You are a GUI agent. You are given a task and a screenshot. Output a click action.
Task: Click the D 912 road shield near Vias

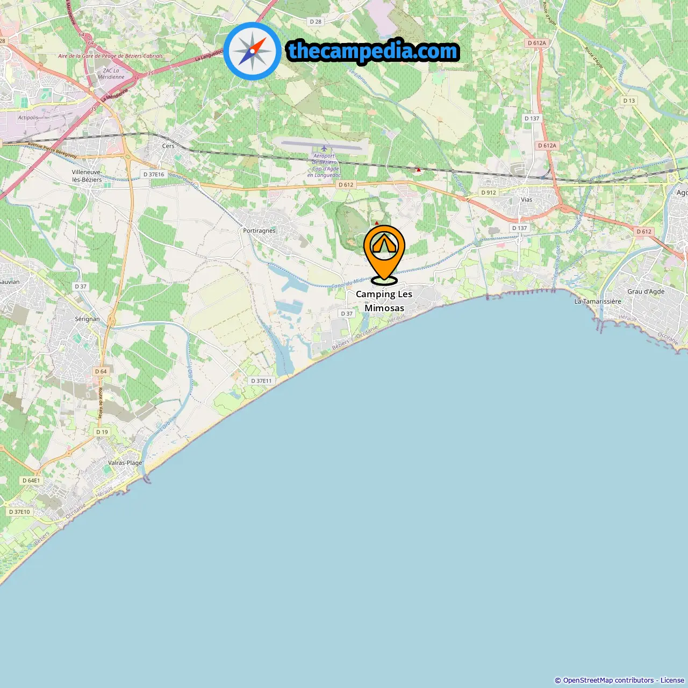click(x=489, y=192)
